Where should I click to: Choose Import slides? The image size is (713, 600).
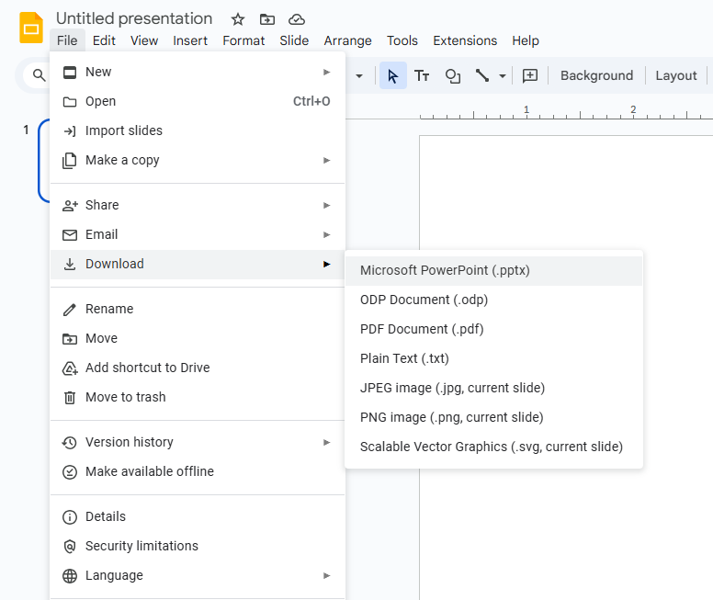[198, 130]
